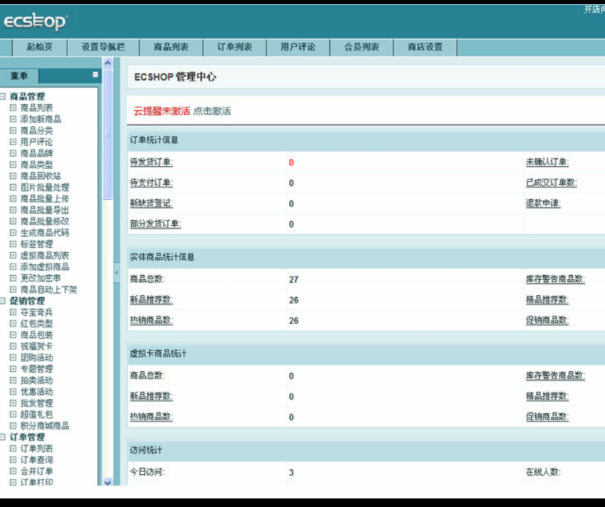Select the 今日访问 value 3
Screen dimensions: 605x507
point(291,472)
